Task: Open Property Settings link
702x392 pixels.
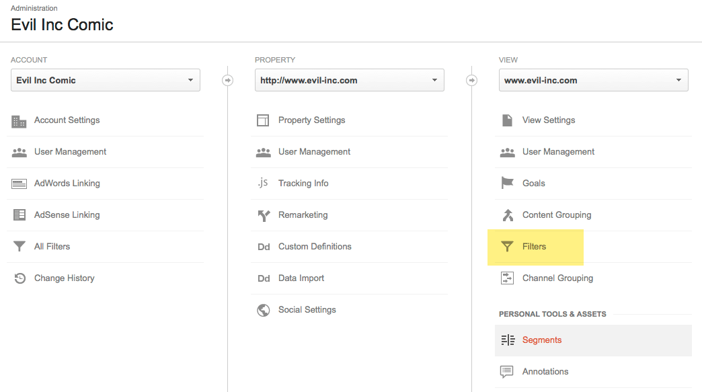Action: (x=311, y=120)
